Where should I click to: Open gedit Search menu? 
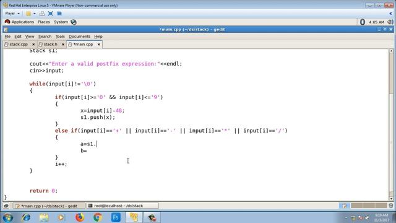click(x=45, y=37)
